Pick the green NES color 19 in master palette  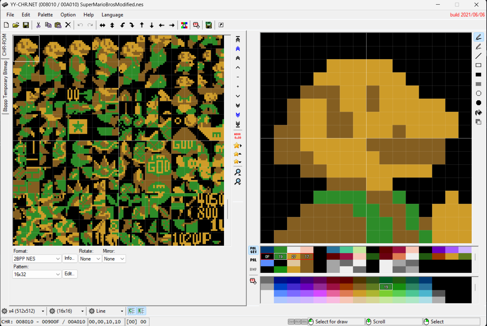[x=386, y=287]
